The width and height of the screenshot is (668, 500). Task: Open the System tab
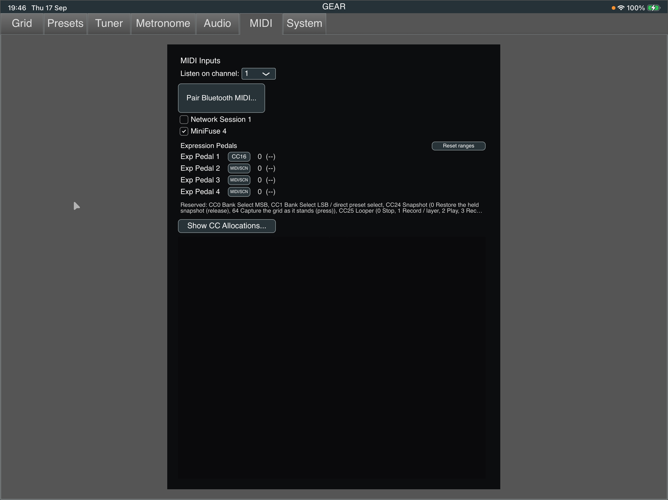[304, 24]
